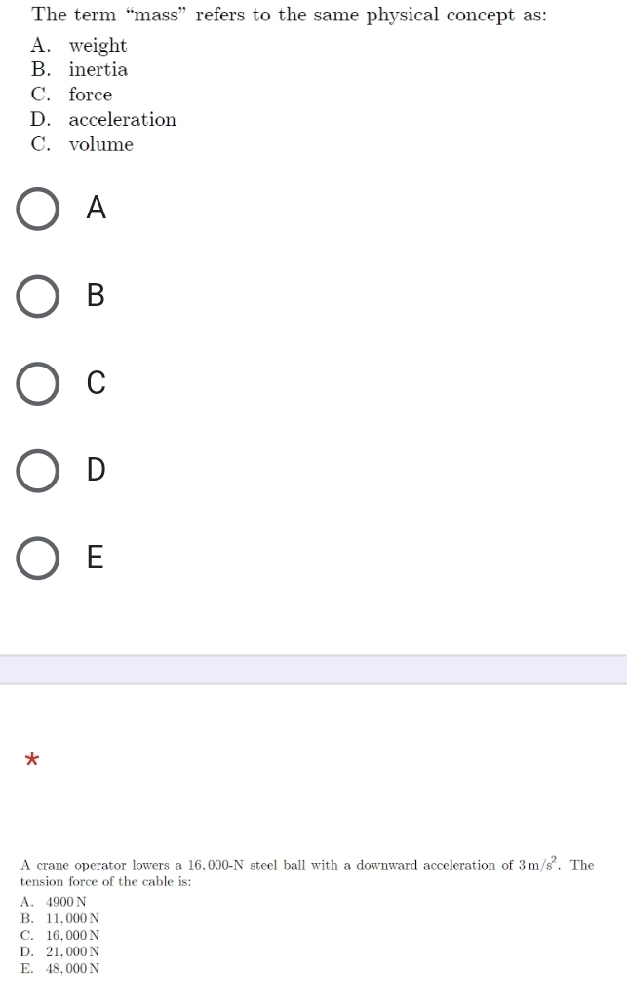Click the '48,000 N' answer line
Screen dimensions: 627x1006
[x=59, y=968]
